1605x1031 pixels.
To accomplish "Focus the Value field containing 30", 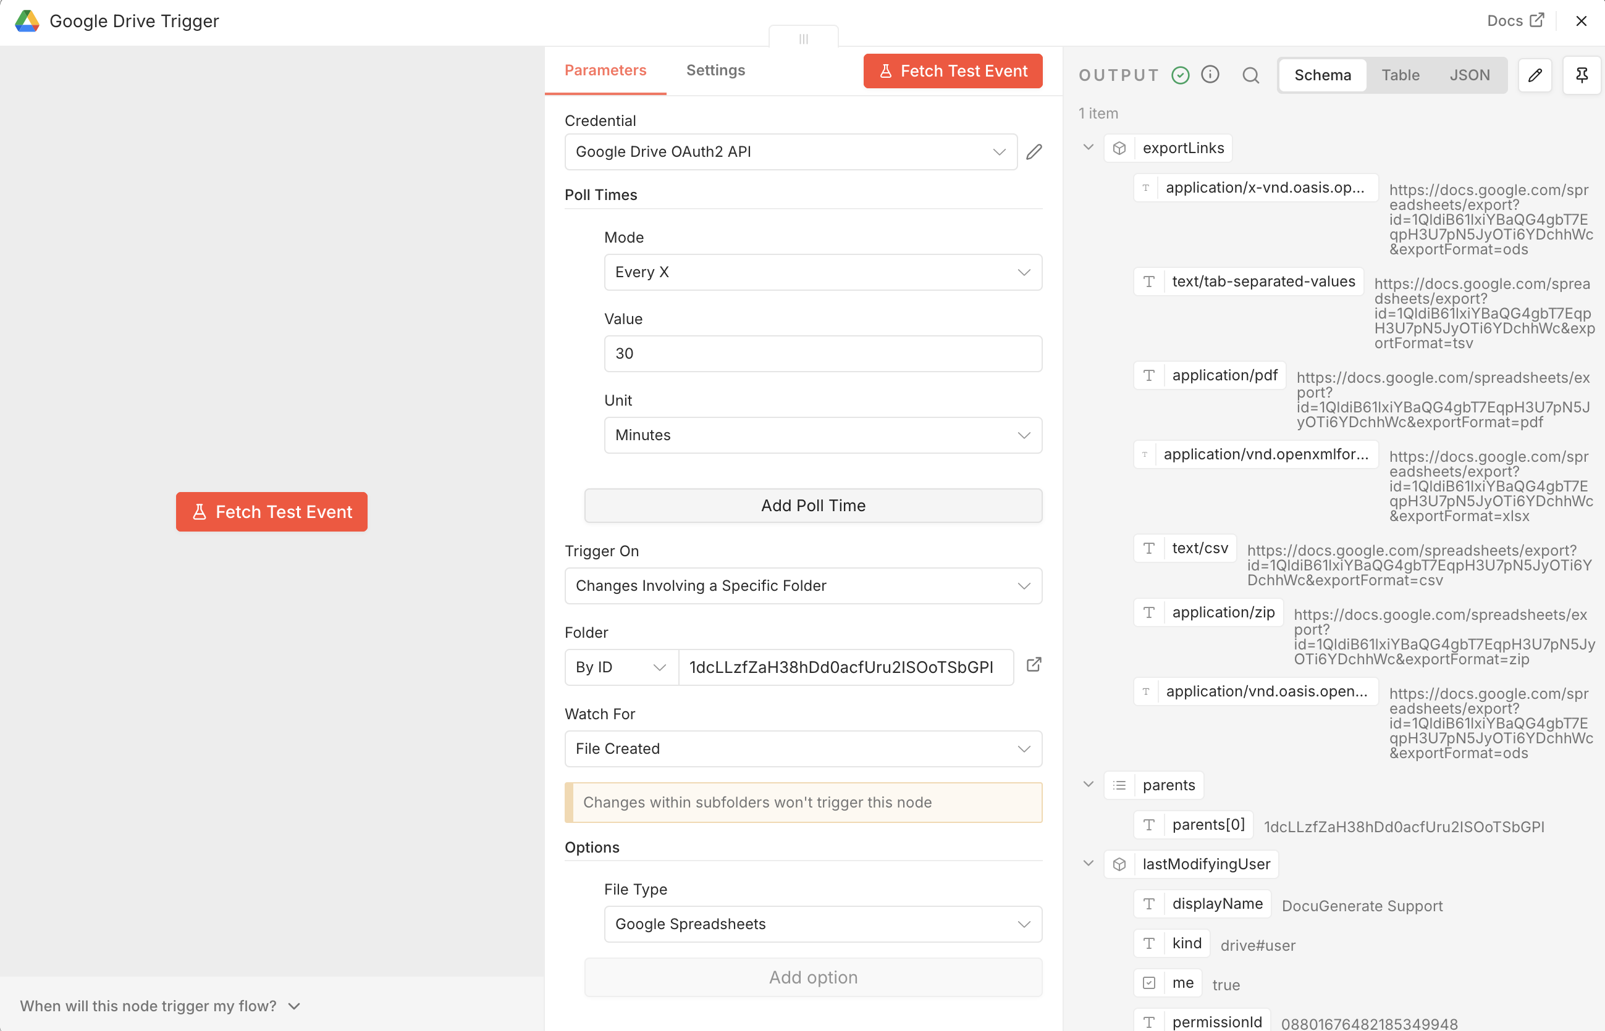I will pyautogui.click(x=823, y=354).
